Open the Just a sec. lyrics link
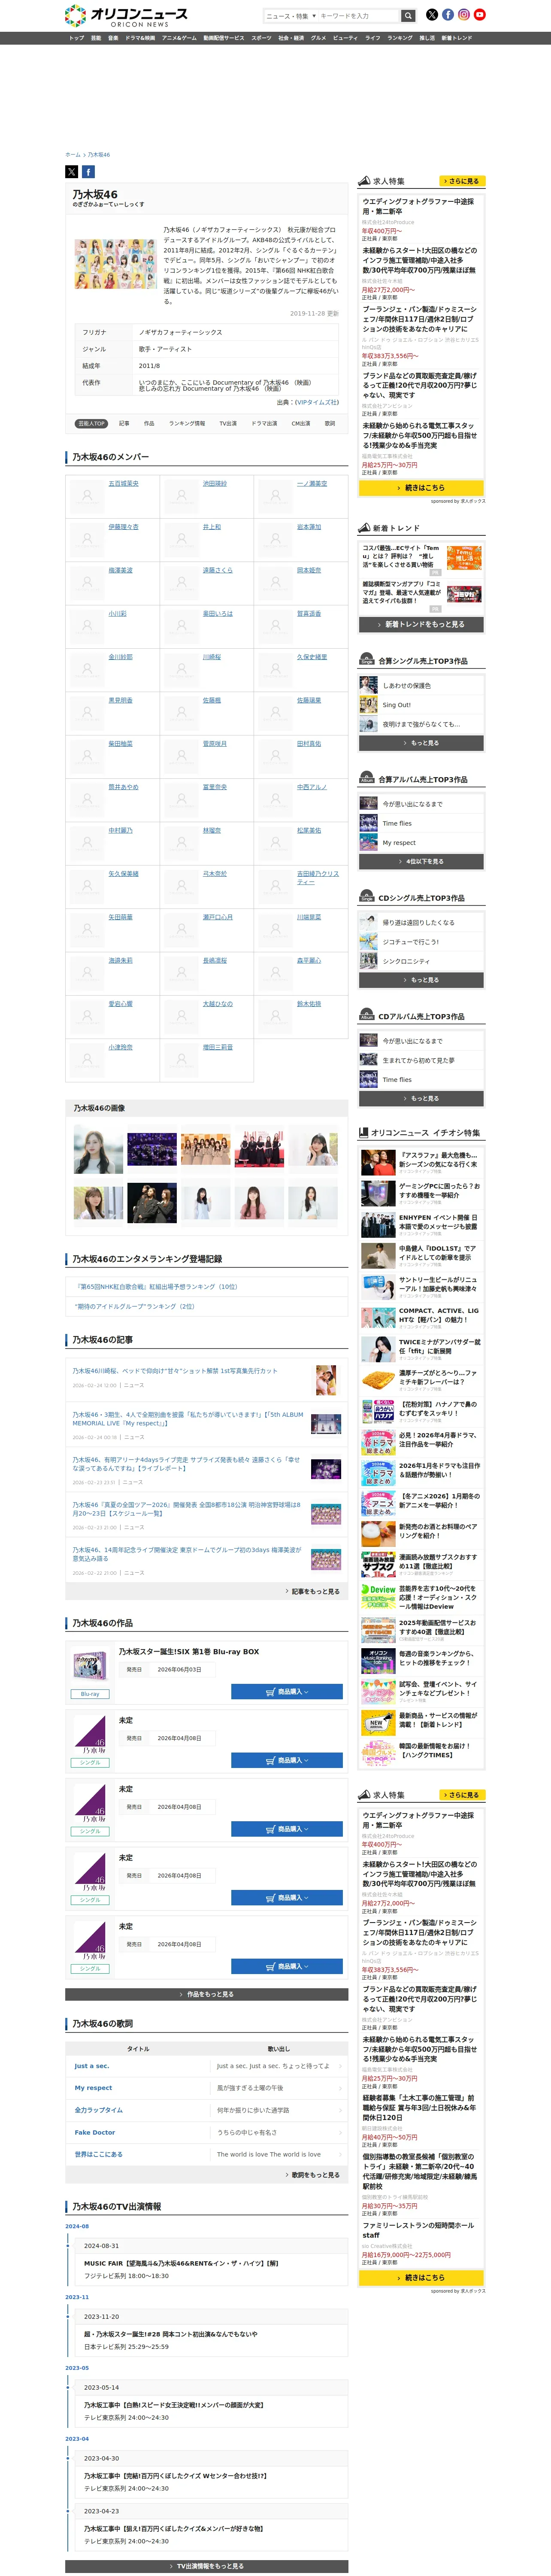Viewport: 551px width, 2576px height. (92, 2066)
